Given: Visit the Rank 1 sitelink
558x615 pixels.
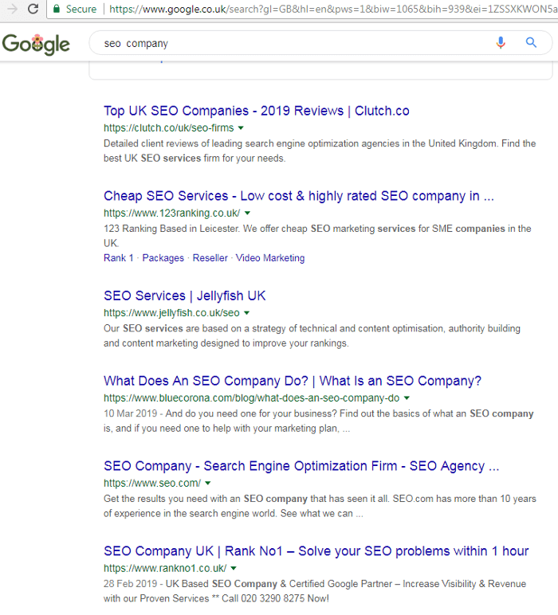Looking at the screenshot, I should tap(118, 258).
